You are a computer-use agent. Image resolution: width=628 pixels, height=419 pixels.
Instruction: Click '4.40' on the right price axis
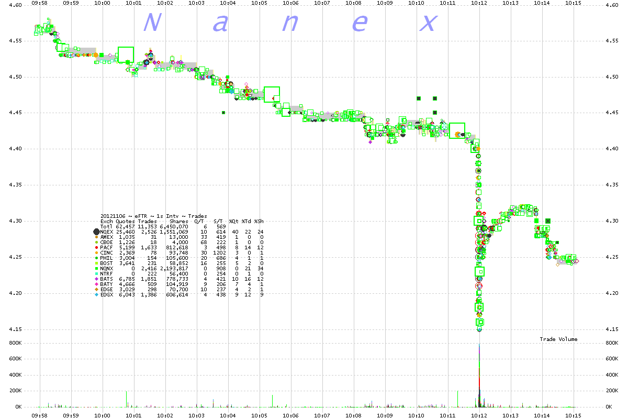[x=612, y=149]
